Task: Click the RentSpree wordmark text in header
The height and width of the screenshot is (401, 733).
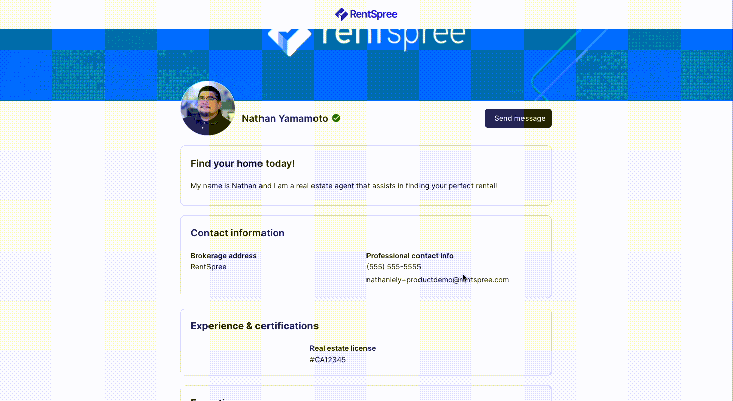Action: point(374,14)
